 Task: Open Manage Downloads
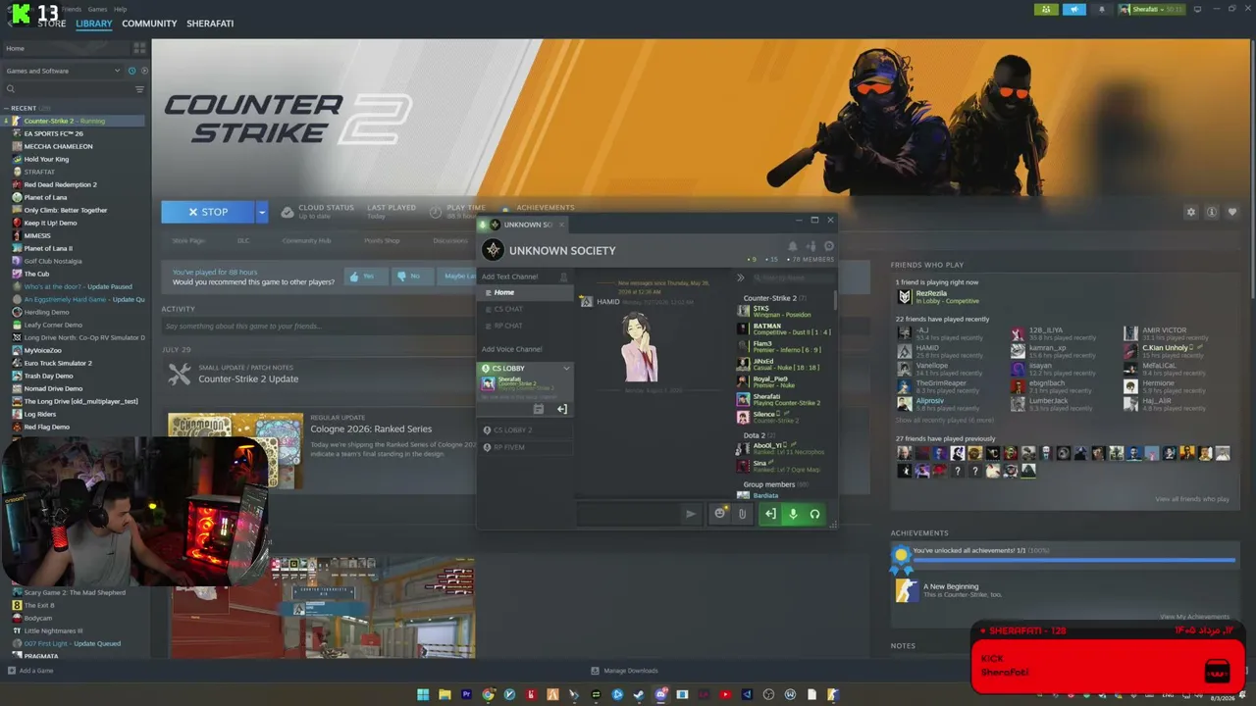[x=624, y=671]
